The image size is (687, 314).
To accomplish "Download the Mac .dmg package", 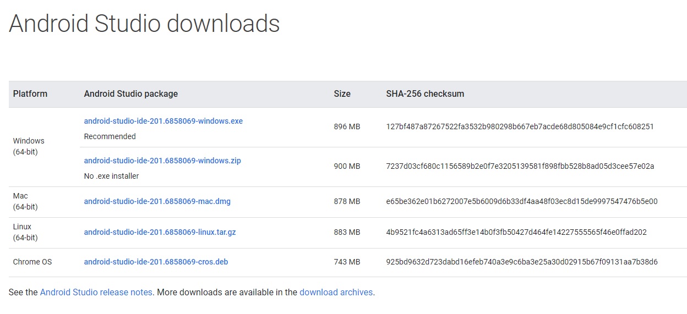I will click(x=157, y=201).
